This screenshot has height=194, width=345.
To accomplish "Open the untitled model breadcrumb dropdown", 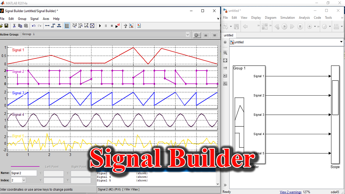I will point(341,42).
